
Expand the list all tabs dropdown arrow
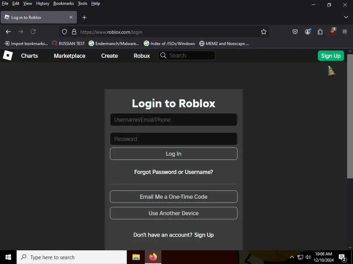click(x=346, y=17)
